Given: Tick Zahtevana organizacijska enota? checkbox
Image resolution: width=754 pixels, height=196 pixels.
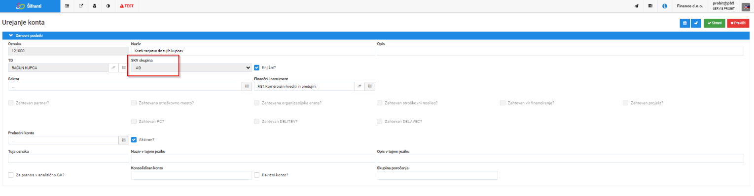Looking at the screenshot, I should [x=256, y=103].
